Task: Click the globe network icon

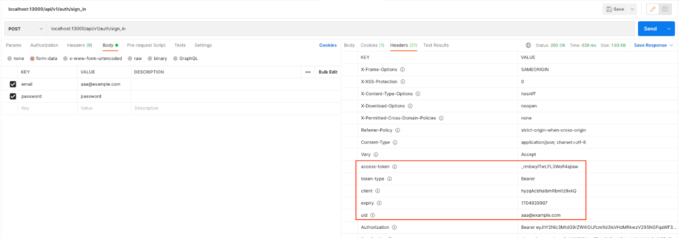Action: point(528,45)
